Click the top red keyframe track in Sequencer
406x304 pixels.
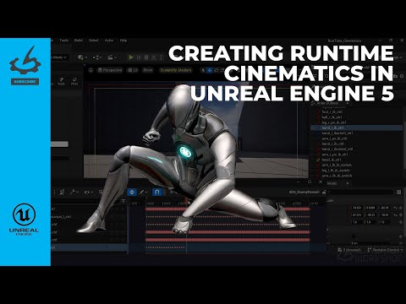228,209
